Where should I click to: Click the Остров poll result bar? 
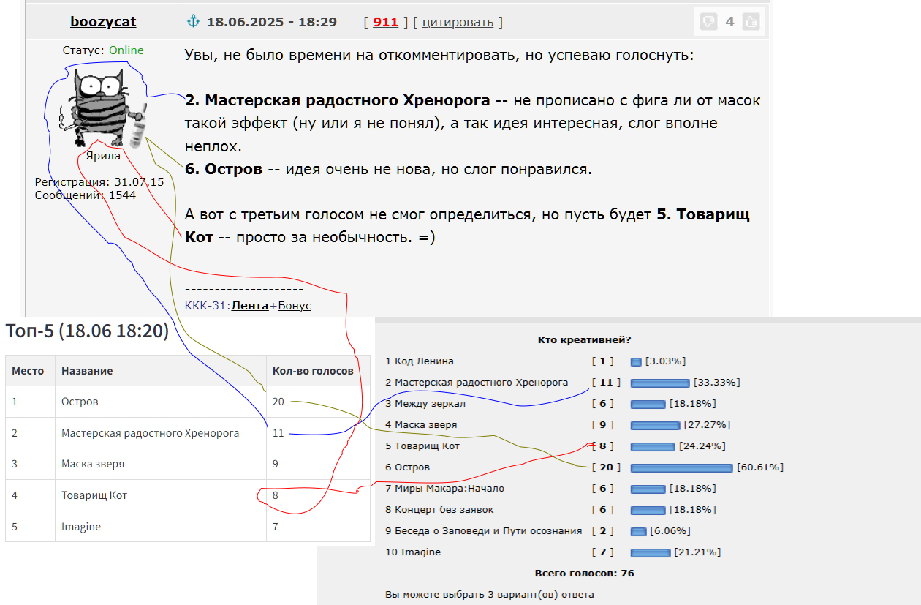click(x=681, y=467)
